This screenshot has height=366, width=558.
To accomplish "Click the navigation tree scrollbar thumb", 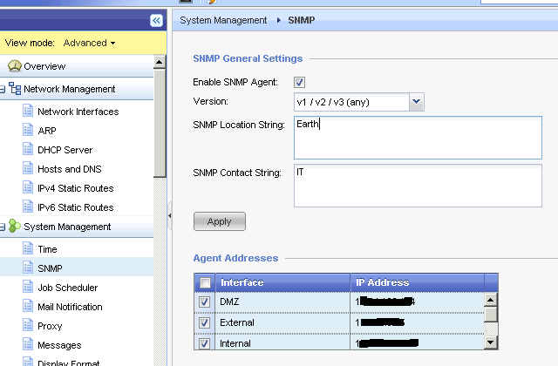I will click(160, 123).
